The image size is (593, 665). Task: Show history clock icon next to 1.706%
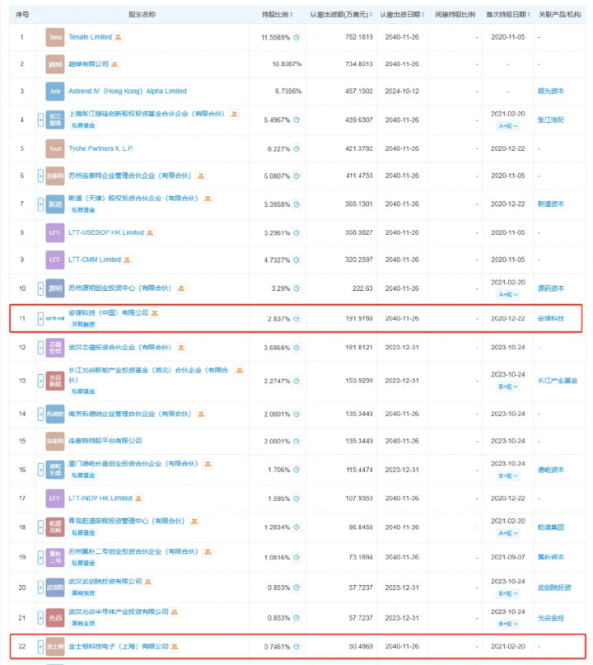296,470
